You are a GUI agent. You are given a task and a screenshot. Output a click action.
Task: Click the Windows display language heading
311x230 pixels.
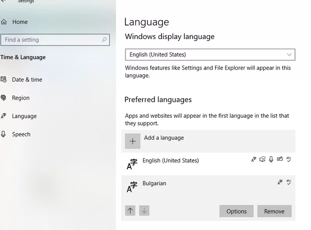click(x=170, y=37)
